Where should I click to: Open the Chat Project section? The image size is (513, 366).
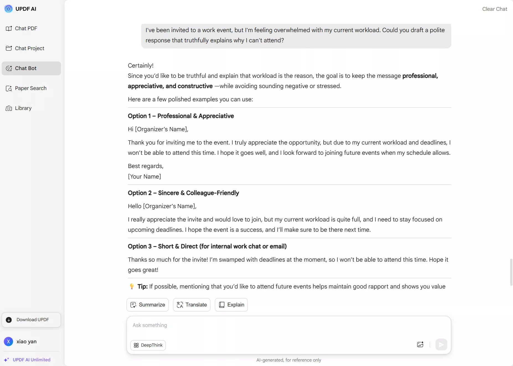29,48
